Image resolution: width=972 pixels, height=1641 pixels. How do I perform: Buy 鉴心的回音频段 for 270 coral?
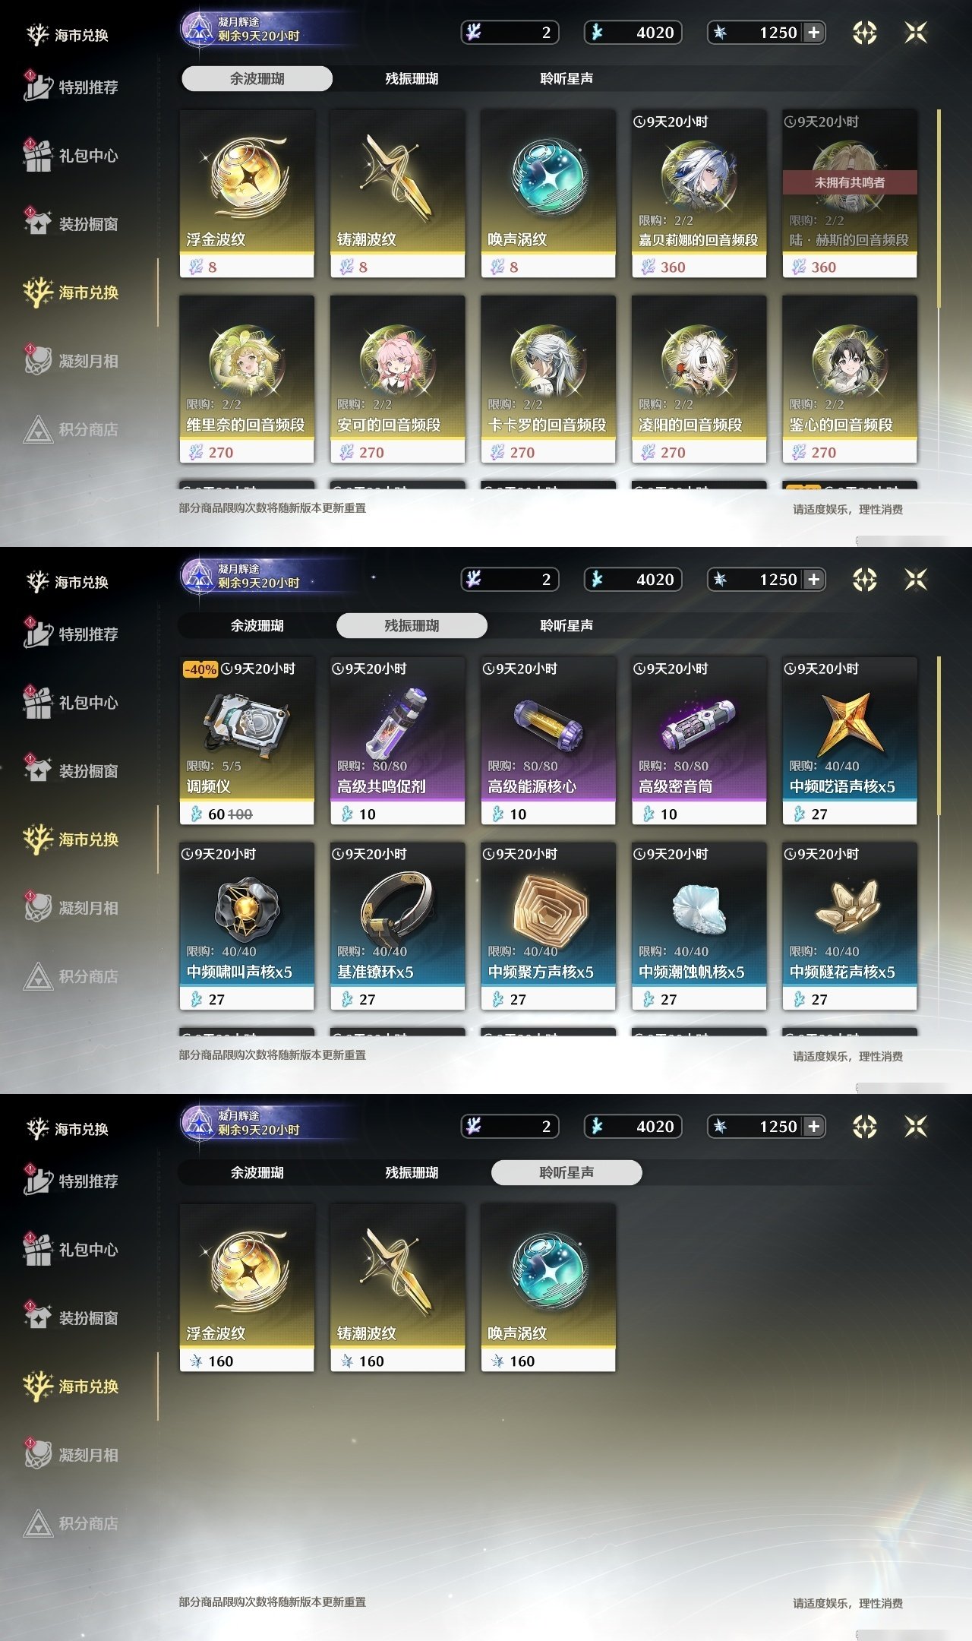tap(850, 379)
